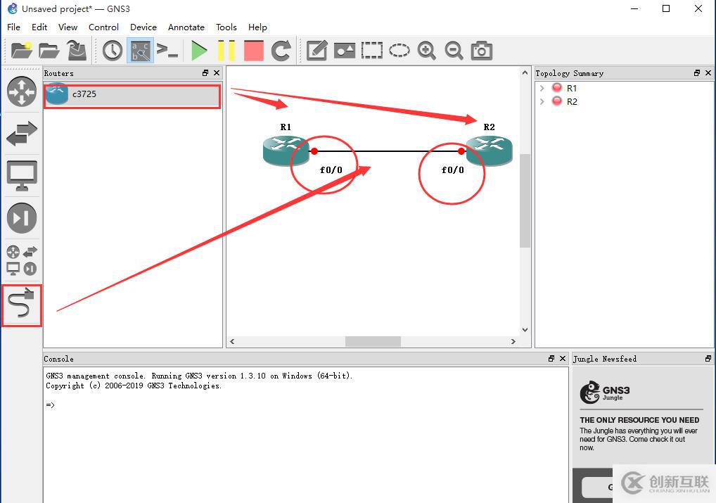Click the New blank project icon
This screenshot has height=503, width=716.
click(x=21, y=50)
